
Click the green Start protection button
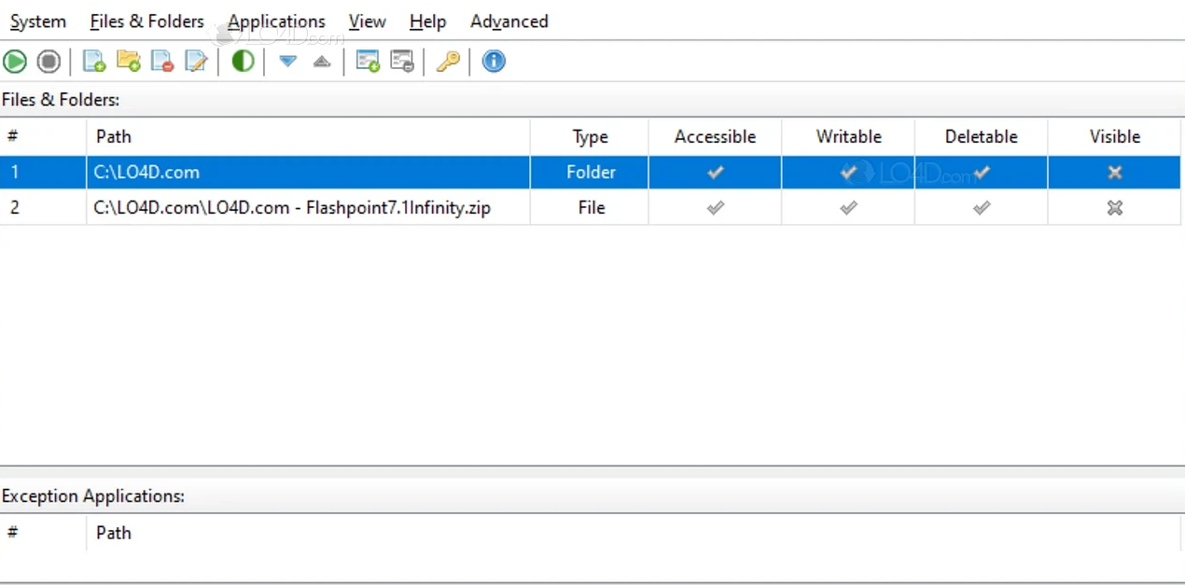[x=15, y=62]
